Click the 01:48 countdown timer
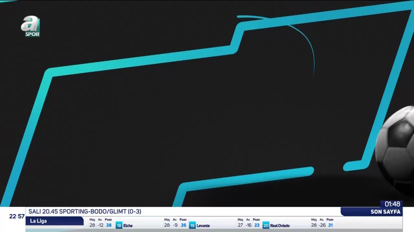The height and width of the screenshot is (232, 414). point(392,204)
